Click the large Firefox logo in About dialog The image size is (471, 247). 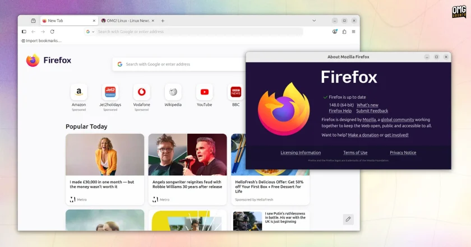pyautogui.click(x=284, y=109)
